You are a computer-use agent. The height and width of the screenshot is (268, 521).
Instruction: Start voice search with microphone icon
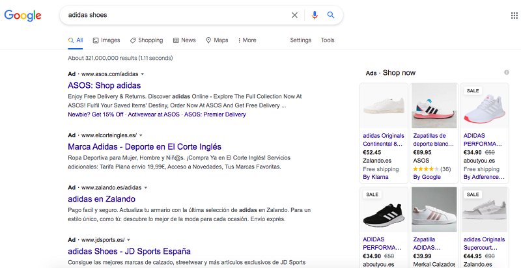pos(315,15)
